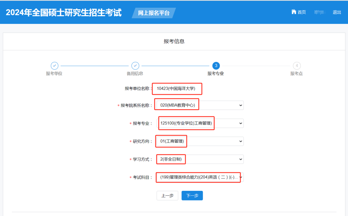Click the 报考信息 section heading
Screen dimensions: 348x216
[x=174, y=41]
